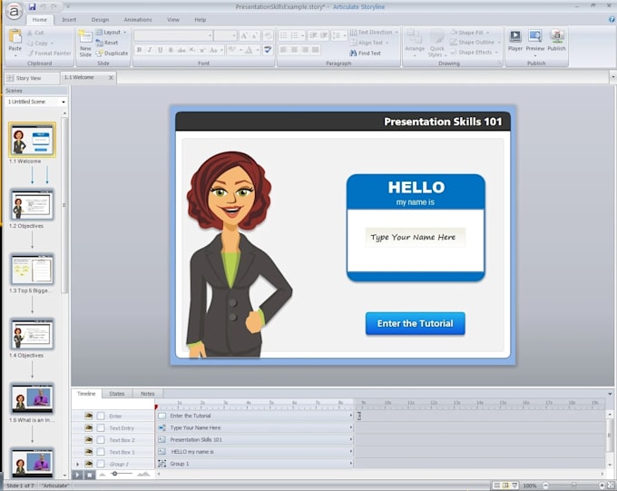Toggle lock checkbox for Text Box 2
Screen dimensions: 617x491
101,440
